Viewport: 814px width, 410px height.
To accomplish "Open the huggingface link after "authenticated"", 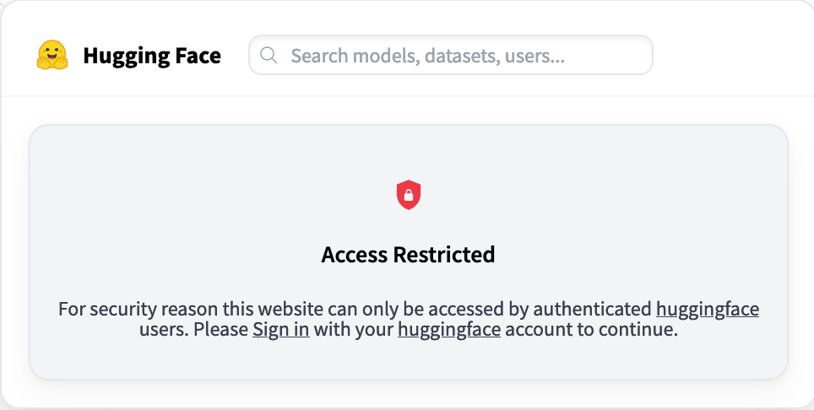I will point(707,309).
